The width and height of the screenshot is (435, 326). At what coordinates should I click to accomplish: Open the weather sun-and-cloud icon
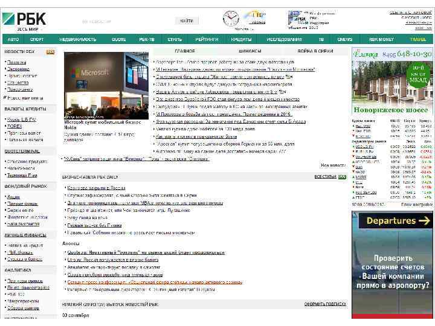click(254, 16)
